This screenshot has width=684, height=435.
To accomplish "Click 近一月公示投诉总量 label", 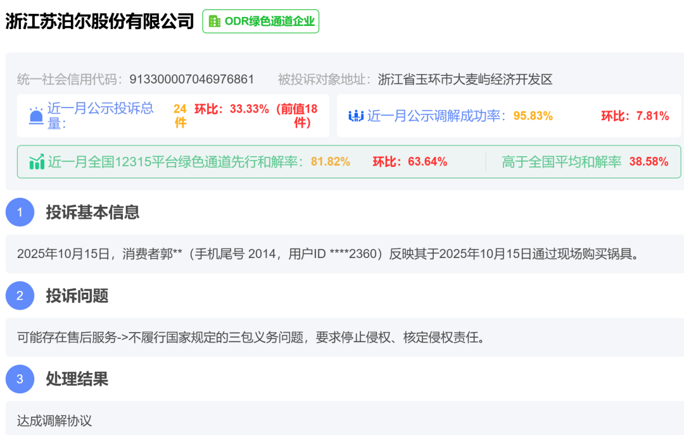I will [x=100, y=116].
